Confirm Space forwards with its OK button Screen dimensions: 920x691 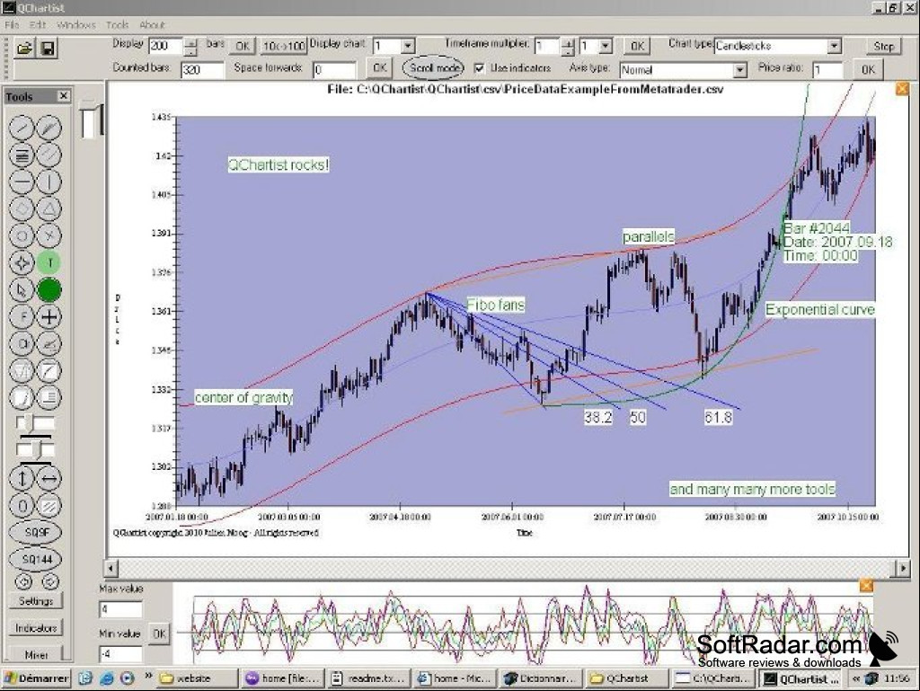379,68
